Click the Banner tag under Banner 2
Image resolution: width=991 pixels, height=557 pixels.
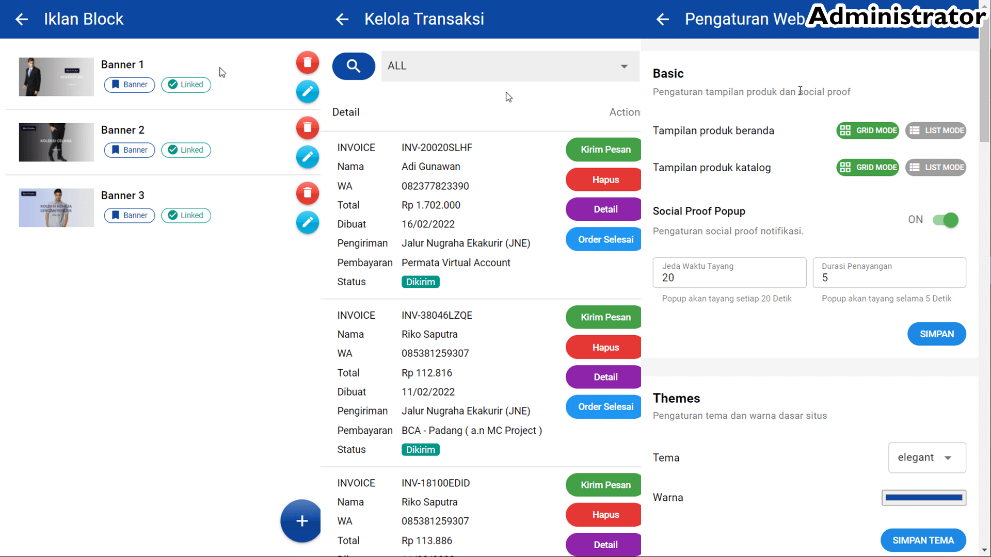click(130, 150)
